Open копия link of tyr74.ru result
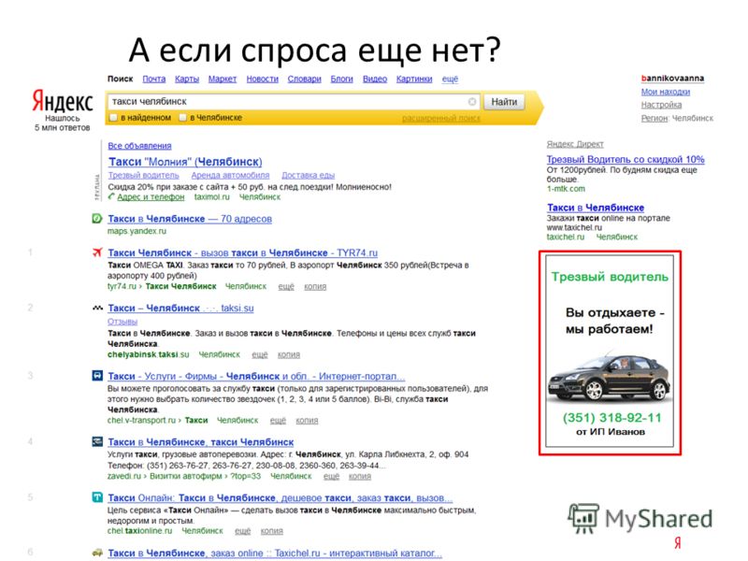This screenshot has width=748, height=561. [x=315, y=287]
